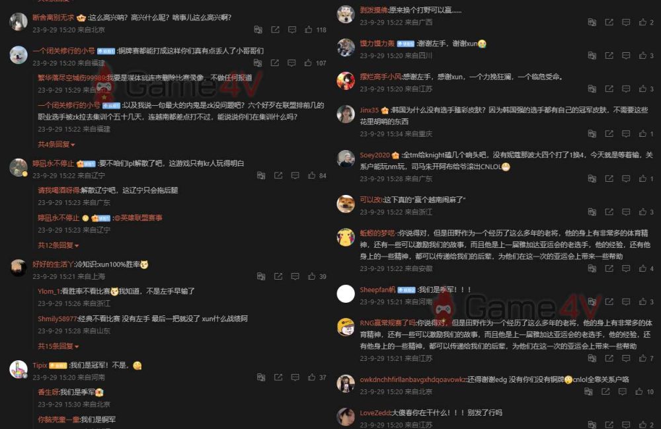This screenshot has width=661, height=429.
Task: Open Jinx35's user profile name
Action: tap(369, 110)
